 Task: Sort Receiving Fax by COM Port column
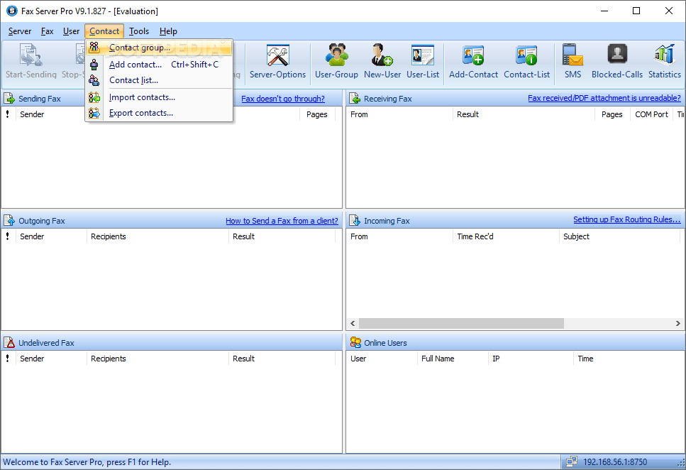651,114
